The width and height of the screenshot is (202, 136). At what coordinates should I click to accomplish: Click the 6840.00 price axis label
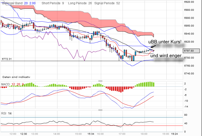[x=189, y=34]
